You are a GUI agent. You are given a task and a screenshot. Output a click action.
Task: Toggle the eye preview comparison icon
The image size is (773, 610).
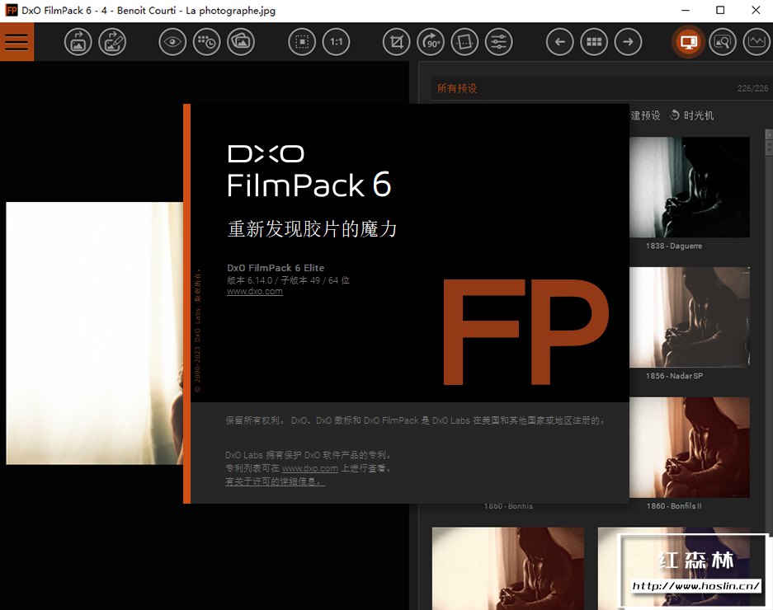(172, 42)
